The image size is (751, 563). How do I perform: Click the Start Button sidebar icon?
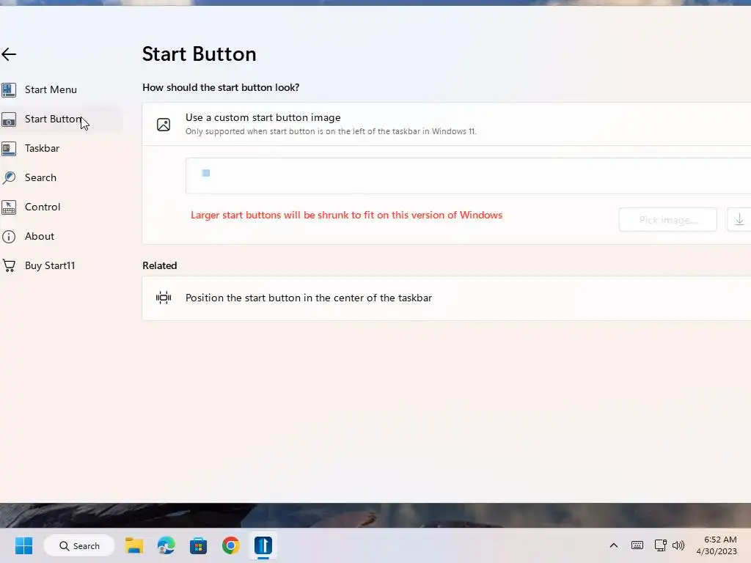[x=9, y=119]
